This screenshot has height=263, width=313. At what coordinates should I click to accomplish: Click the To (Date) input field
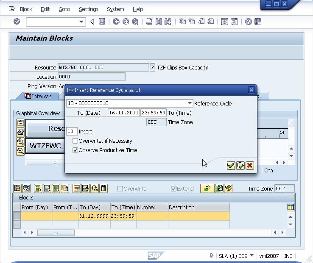123,113
